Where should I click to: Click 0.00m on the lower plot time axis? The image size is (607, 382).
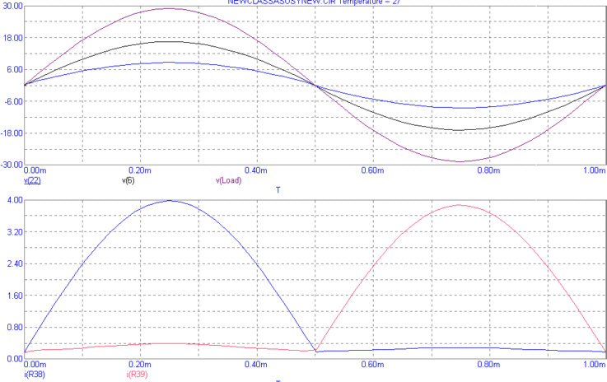(35, 365)
